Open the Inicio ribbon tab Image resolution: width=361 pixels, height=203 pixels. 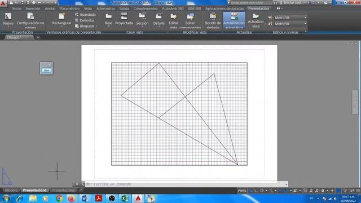(x=16, y=8)
